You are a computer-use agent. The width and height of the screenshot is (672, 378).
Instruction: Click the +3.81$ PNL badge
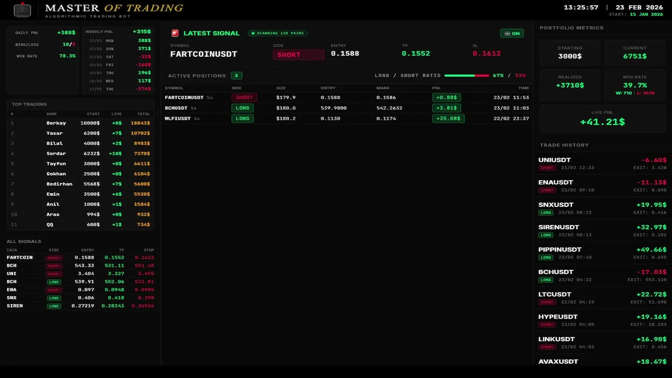[446, 108]
